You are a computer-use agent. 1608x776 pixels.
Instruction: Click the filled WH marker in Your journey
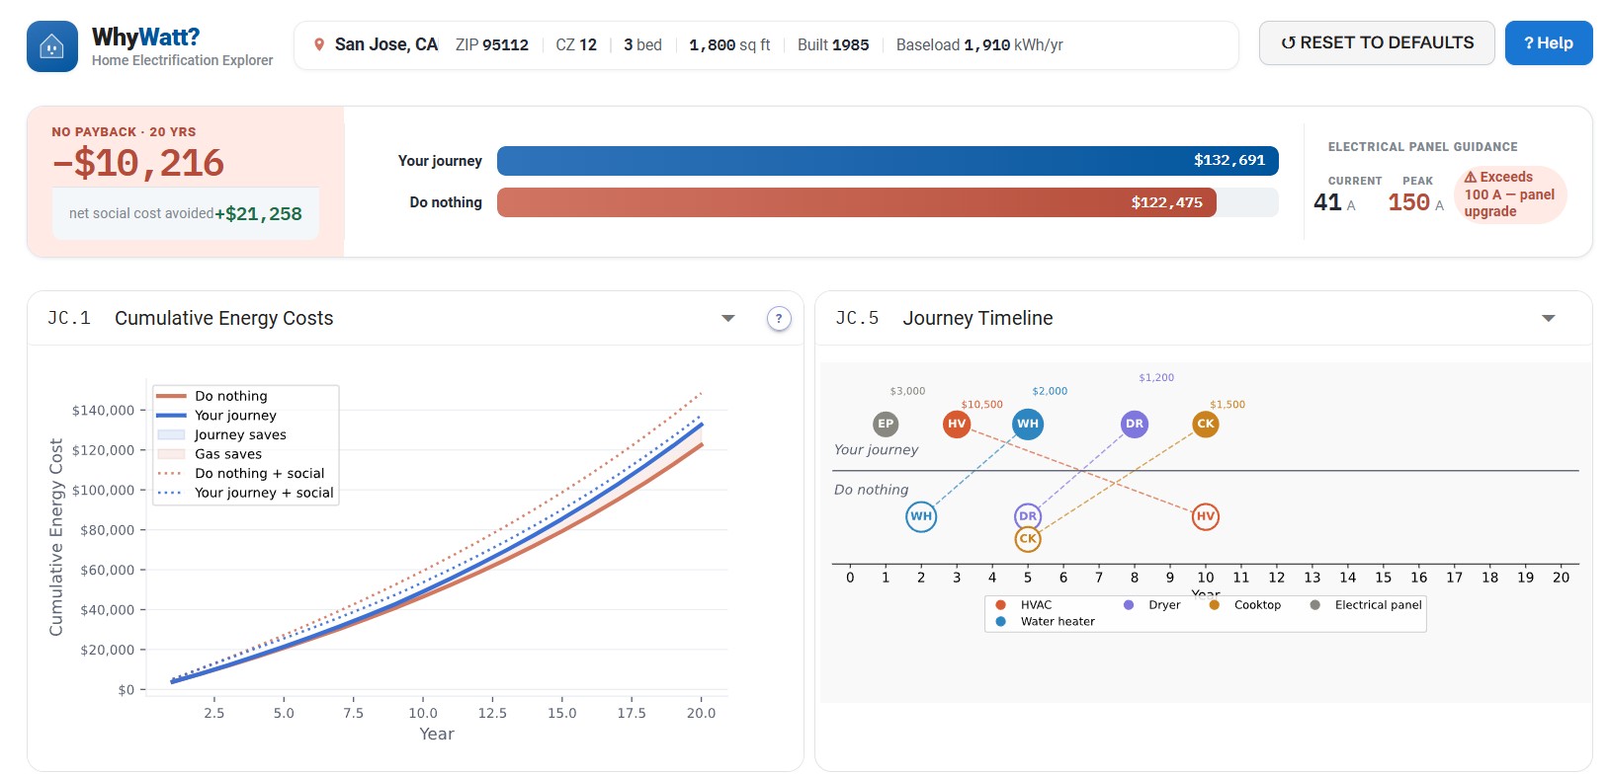pos(1028,424)
